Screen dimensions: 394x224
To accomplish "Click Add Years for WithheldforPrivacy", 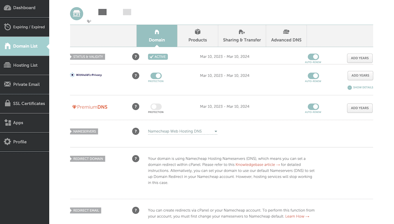I will pos(361,75).
